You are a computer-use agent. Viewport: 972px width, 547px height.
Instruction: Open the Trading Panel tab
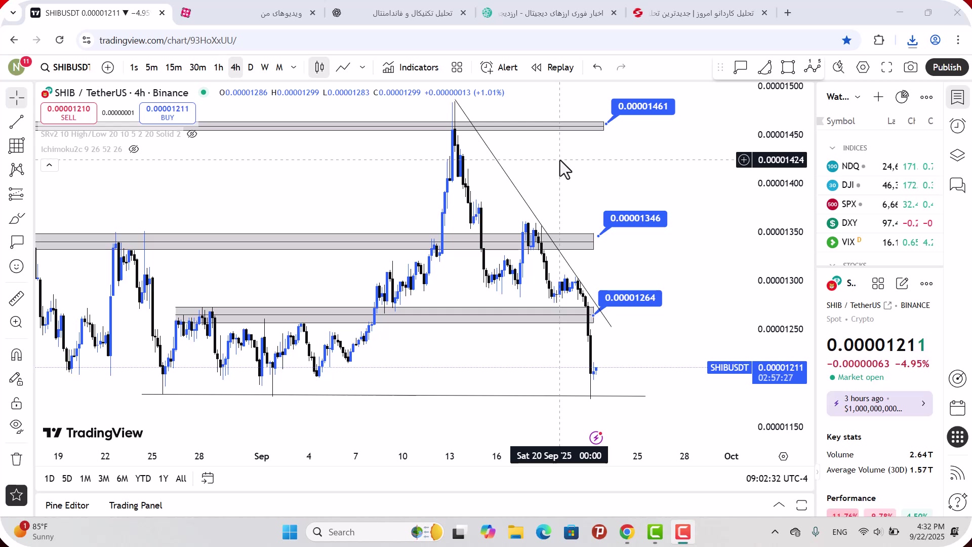tap(136, 505)
